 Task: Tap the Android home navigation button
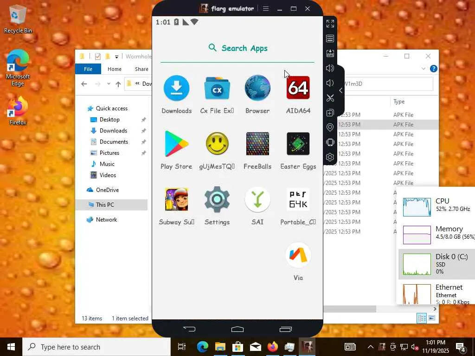click(x=237, y=329)
